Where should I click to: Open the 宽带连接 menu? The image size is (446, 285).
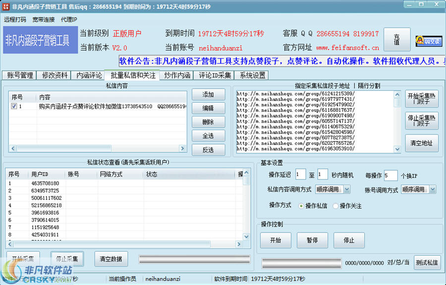click(x=43, y=20)
